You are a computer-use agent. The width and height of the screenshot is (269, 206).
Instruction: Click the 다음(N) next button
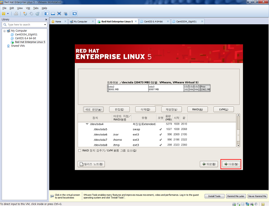coord(231,164)
